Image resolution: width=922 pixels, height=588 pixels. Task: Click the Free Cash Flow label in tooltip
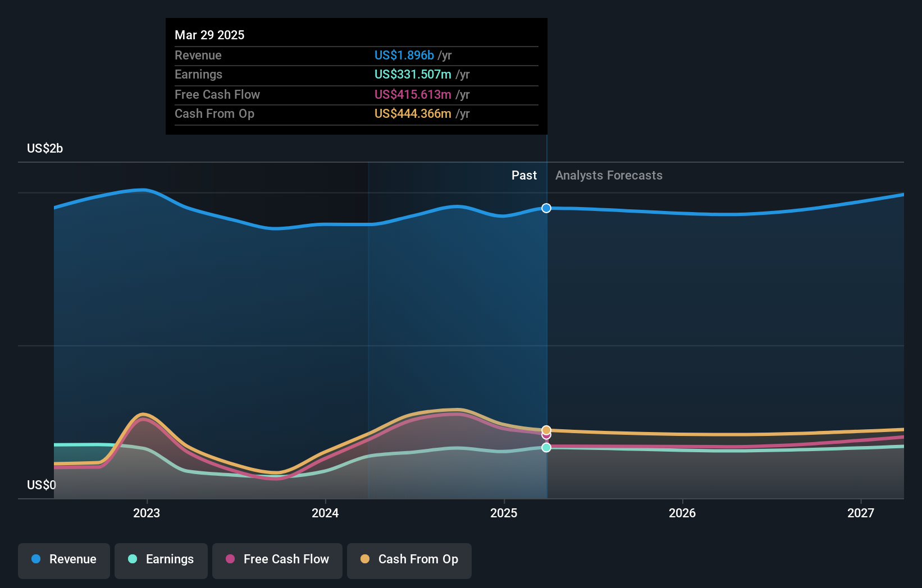click(x=217, y=95)
